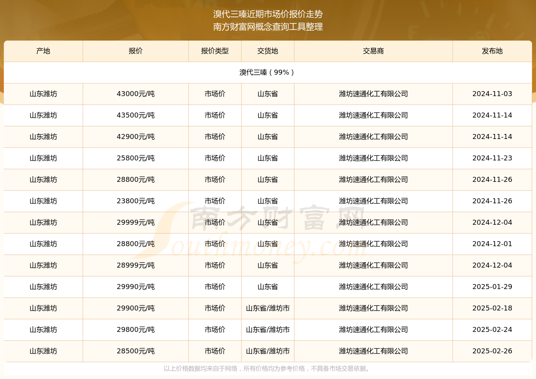The height and width of the screenshot is (379, 536).
Task: Click date 2024-11-14 in the 42900元/吨 row
Action: (x=492, y=137)
